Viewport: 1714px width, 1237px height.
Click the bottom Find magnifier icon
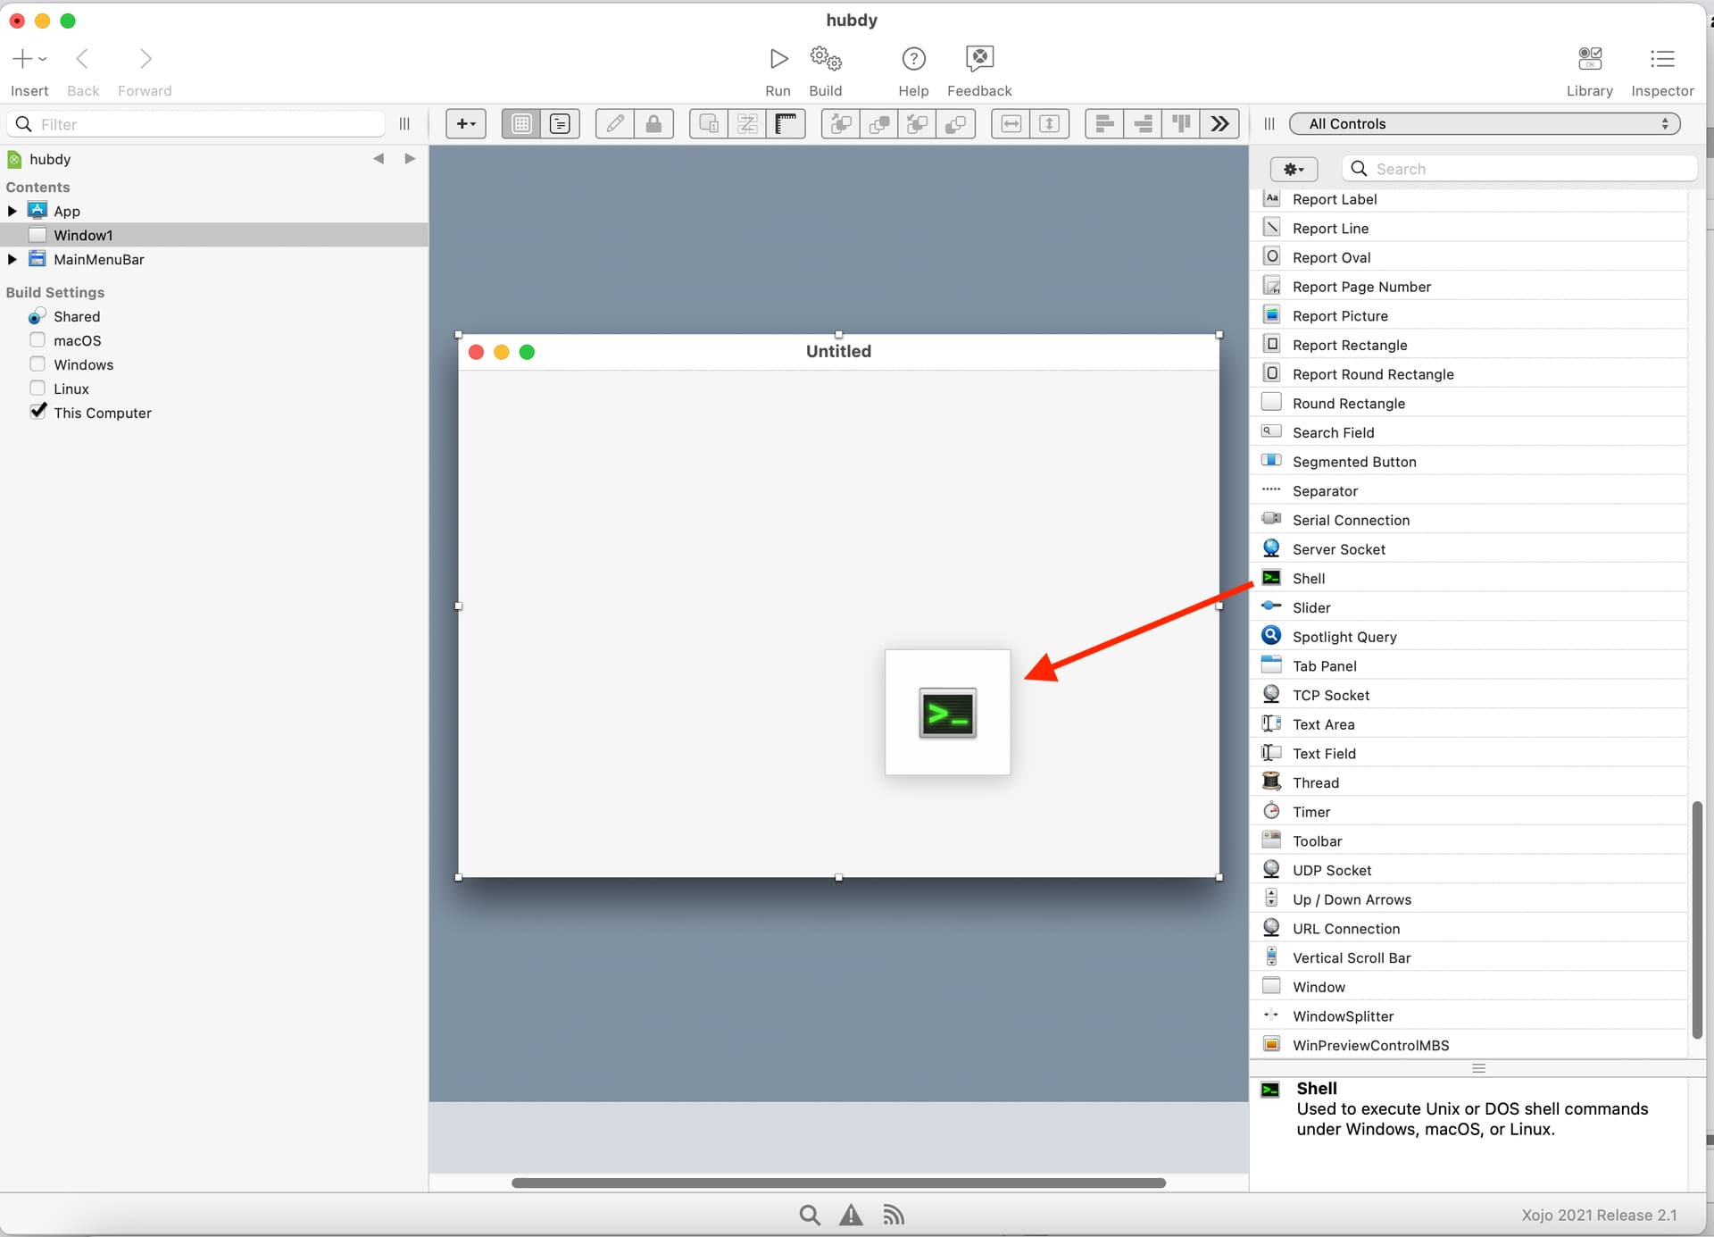tap(809, 1215)
